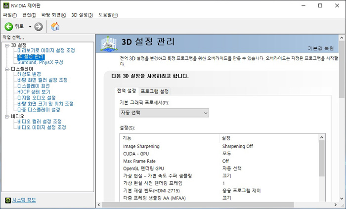Click the 3D 설정 관리 header icon

point(109,44)
